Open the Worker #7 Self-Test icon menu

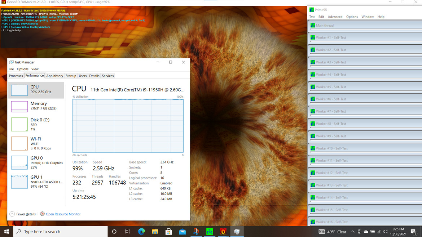pyautogui.click(x=312, y=112)
